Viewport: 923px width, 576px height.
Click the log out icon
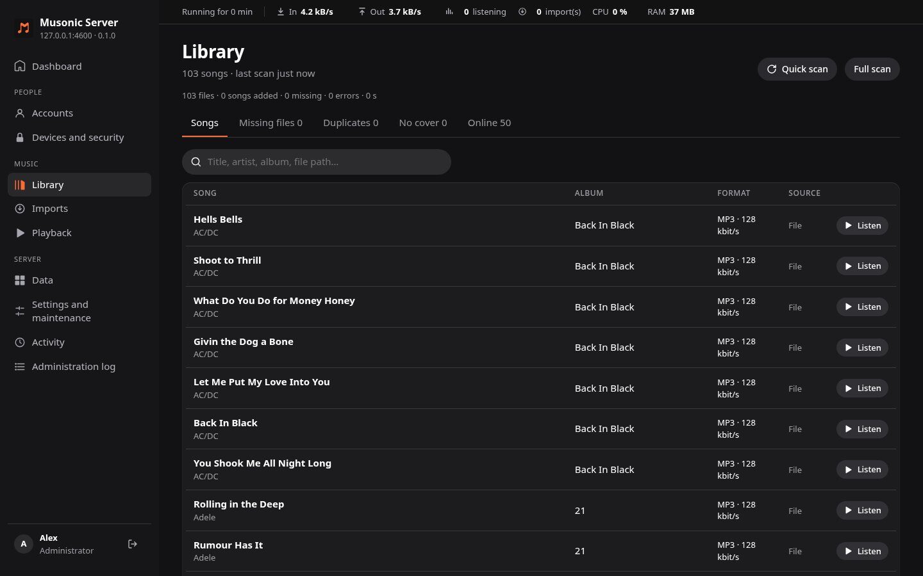133,544
